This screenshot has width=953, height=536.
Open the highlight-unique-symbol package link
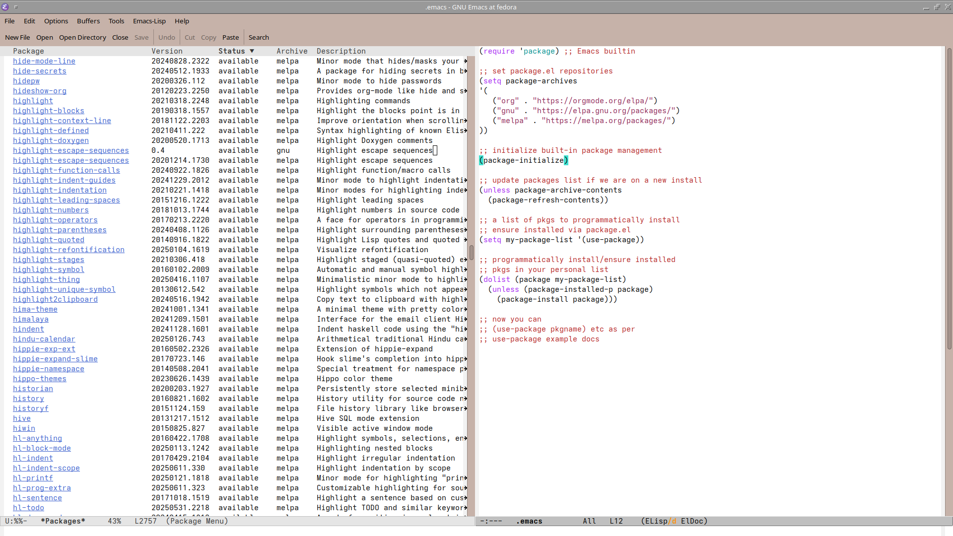pyautogui.click(x=64, y=289)
